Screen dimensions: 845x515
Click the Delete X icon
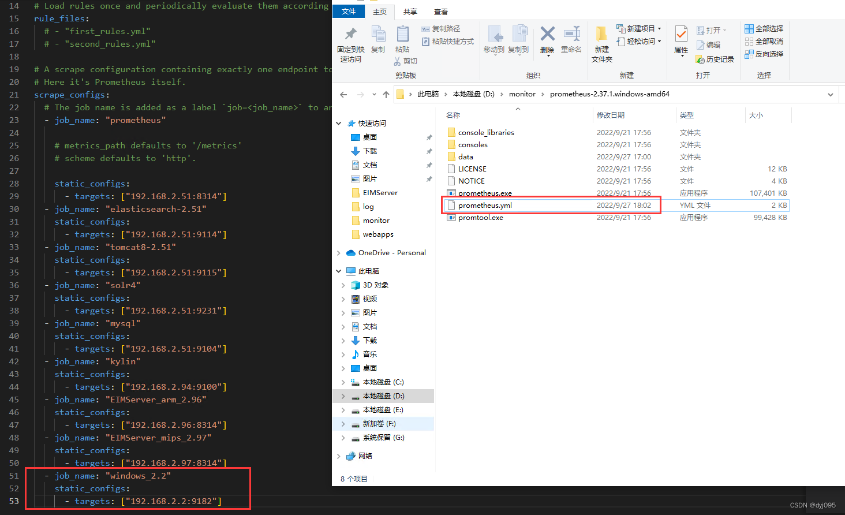[547, 33]
